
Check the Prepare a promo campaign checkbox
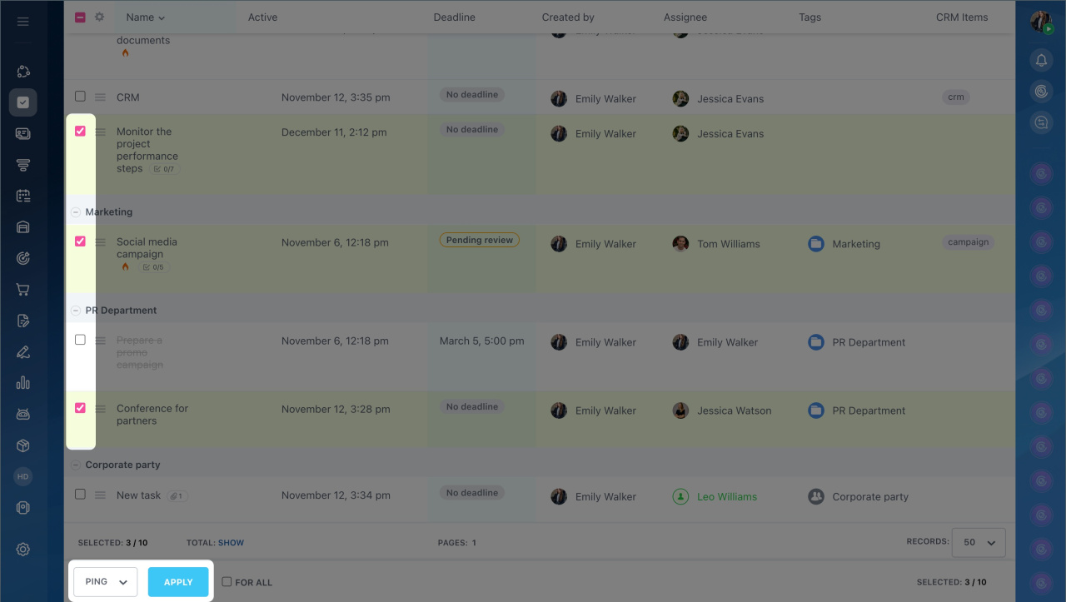80,340
